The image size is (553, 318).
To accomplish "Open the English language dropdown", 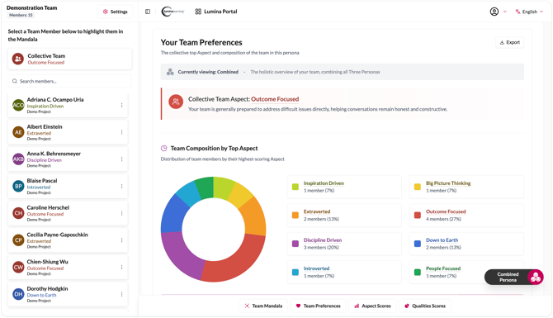I will pos(529,12).
